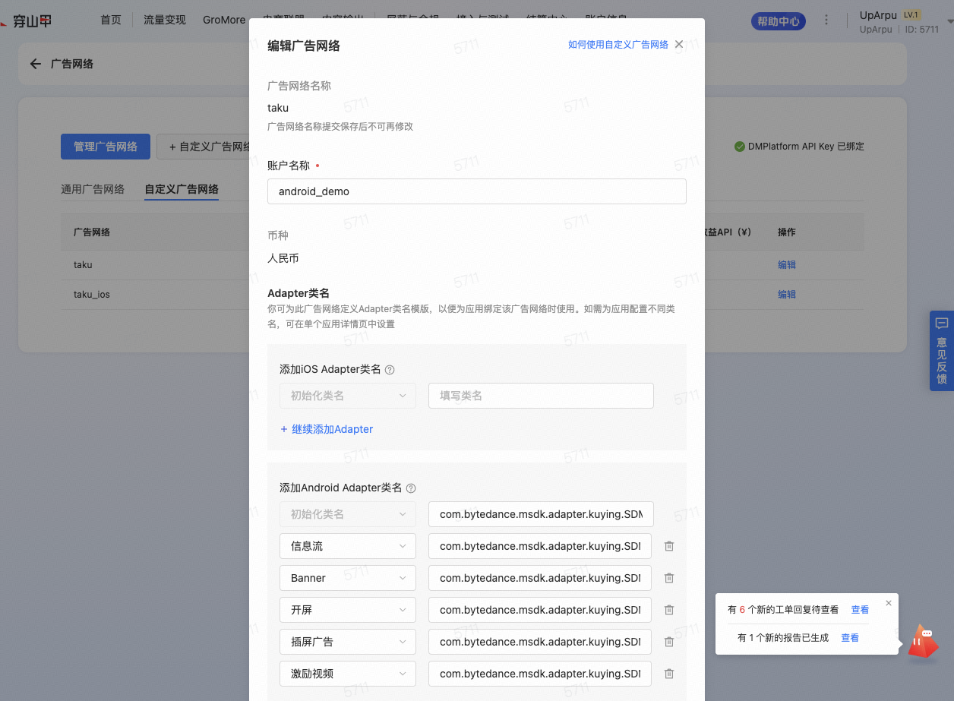
Task: Select the taku network name cell
Action: (83, 265)
